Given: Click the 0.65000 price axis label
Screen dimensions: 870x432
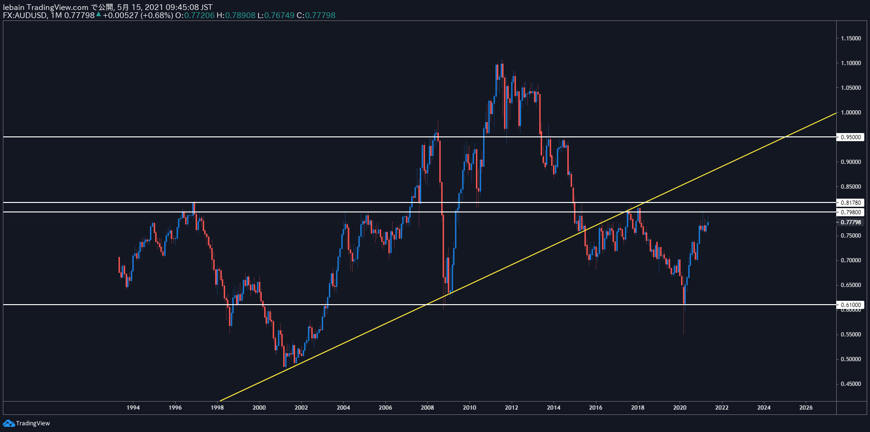Looking at the screenshot, I should [850, 285].
